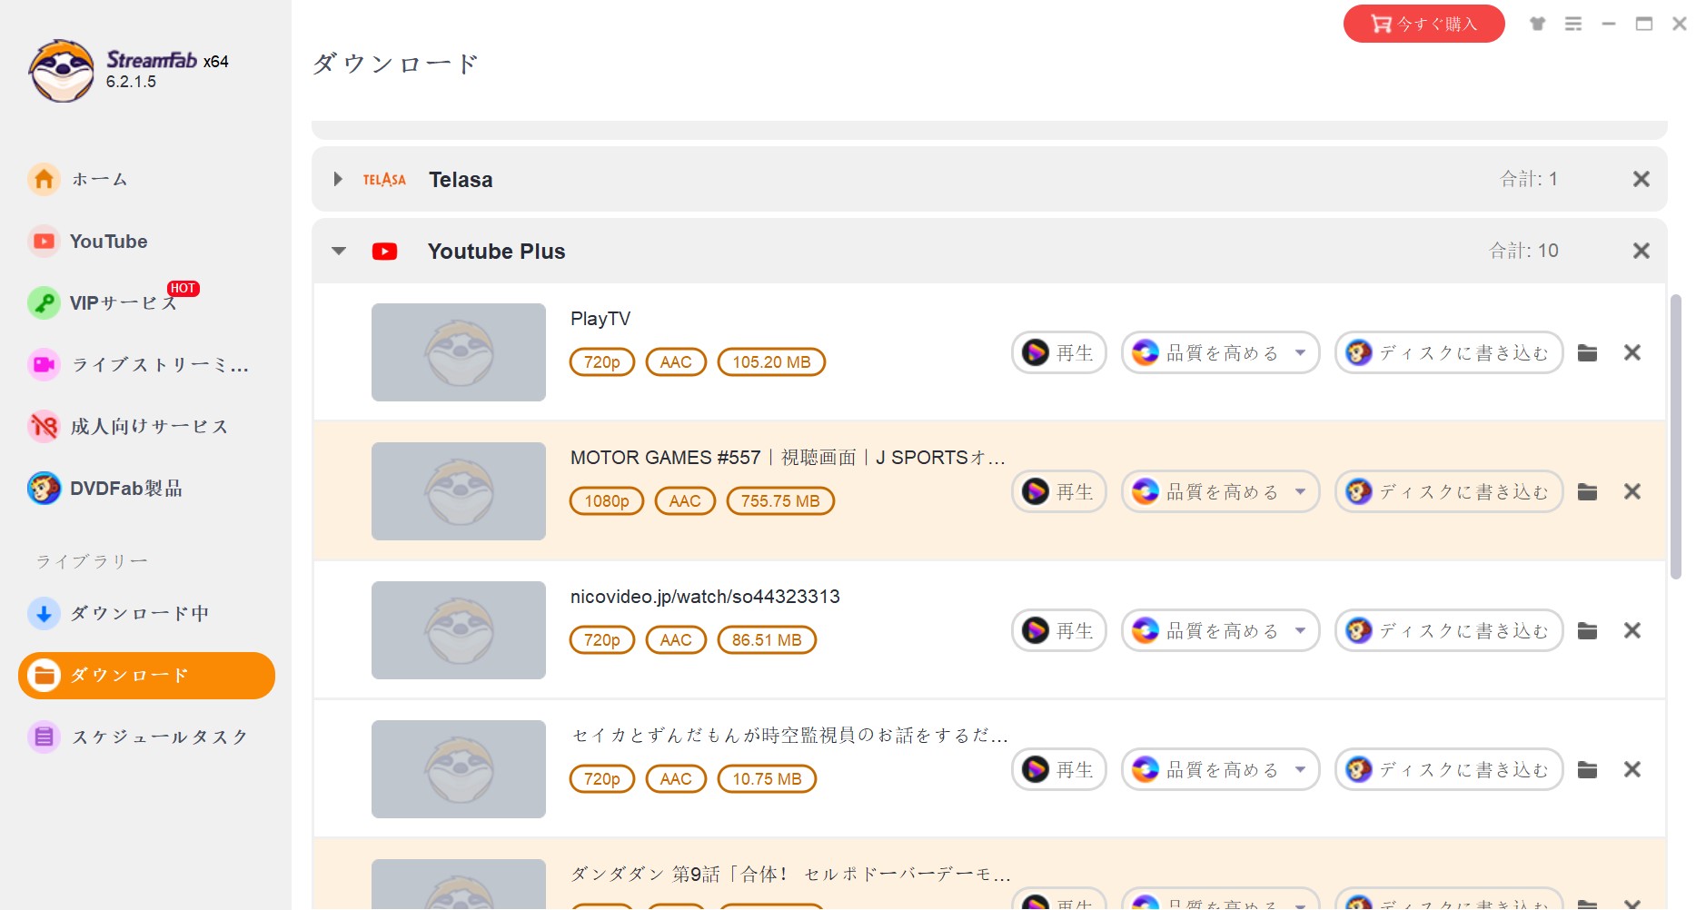Open the folder for the PlayTV download
1706x910 pixels.
pyautogui.click(x=1588, y=353)
